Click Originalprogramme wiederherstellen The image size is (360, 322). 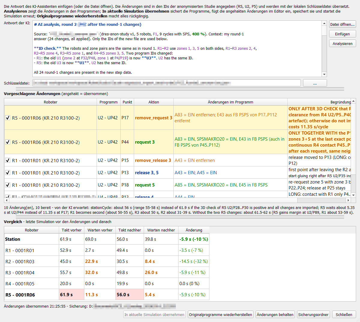[x=220, y=315]
